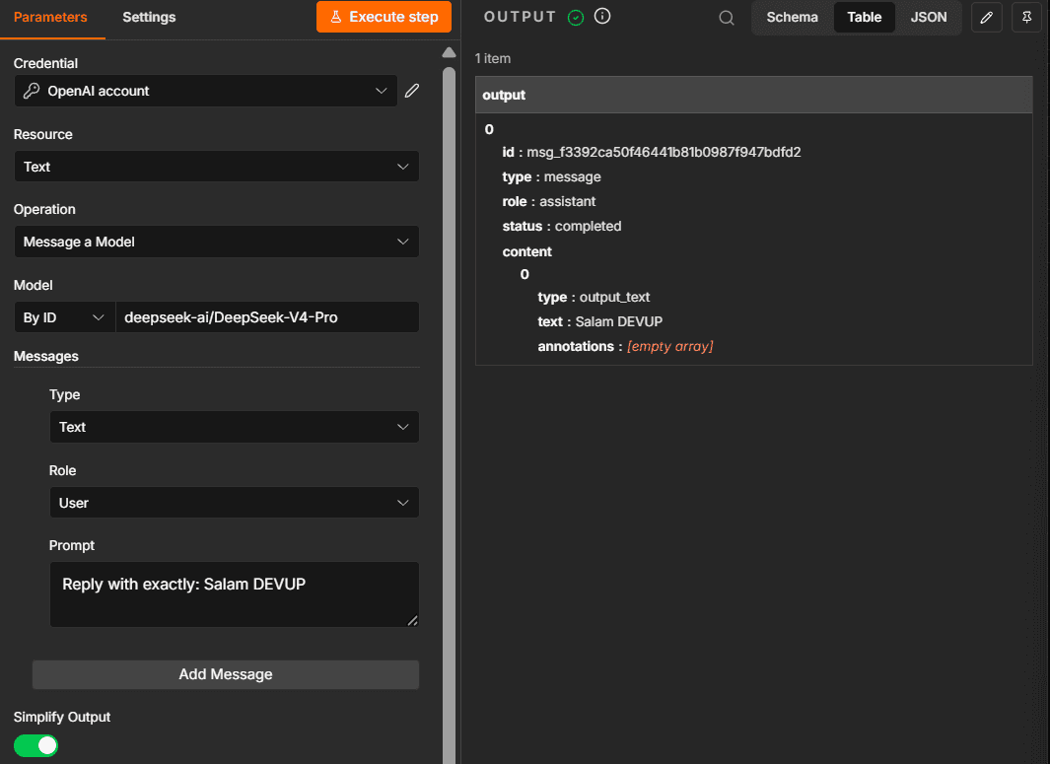Click the edit credential pencil icon

tap(412, 91)
